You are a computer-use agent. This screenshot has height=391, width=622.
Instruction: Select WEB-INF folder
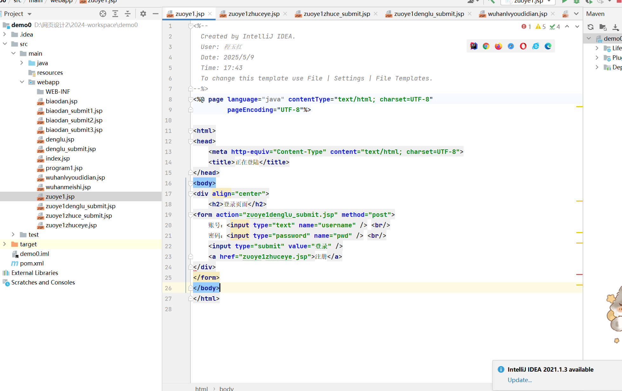tap(57, 92)
